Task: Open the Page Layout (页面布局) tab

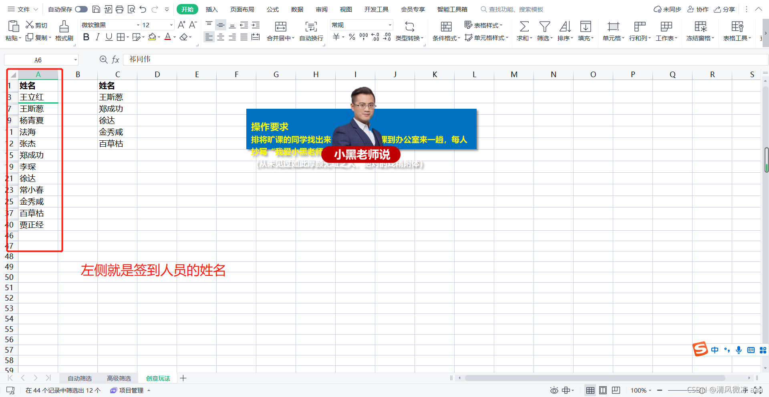Action: pyautogui.click(x=242, y=9)
